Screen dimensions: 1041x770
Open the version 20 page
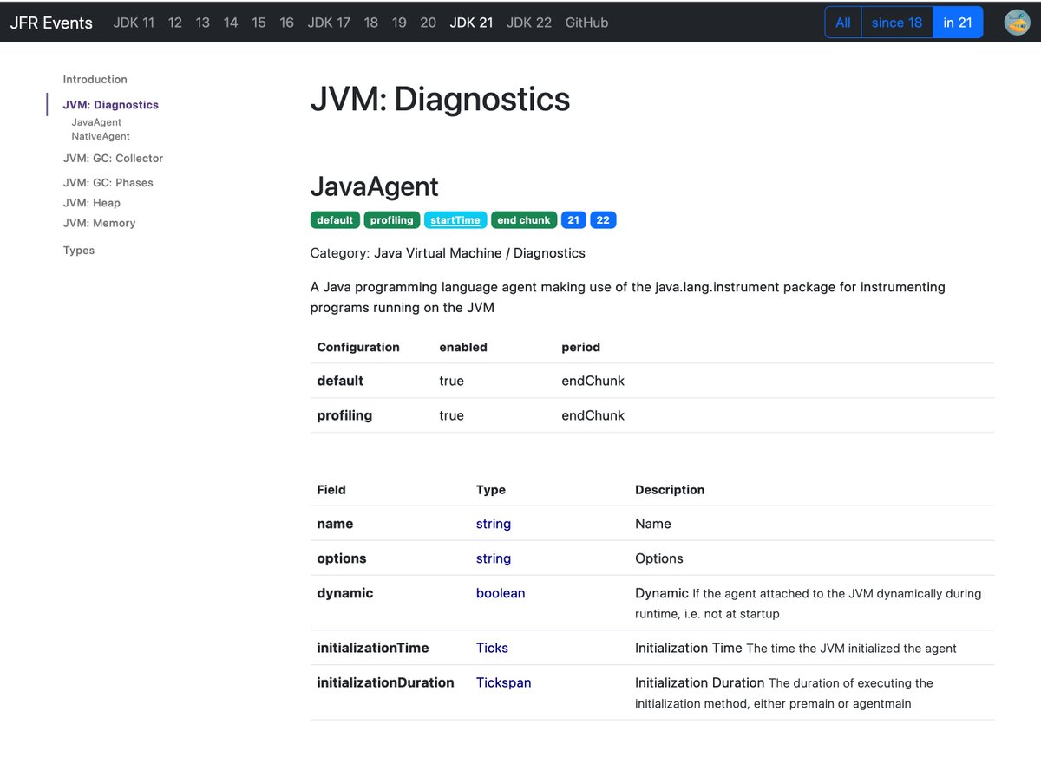[428, 23]
